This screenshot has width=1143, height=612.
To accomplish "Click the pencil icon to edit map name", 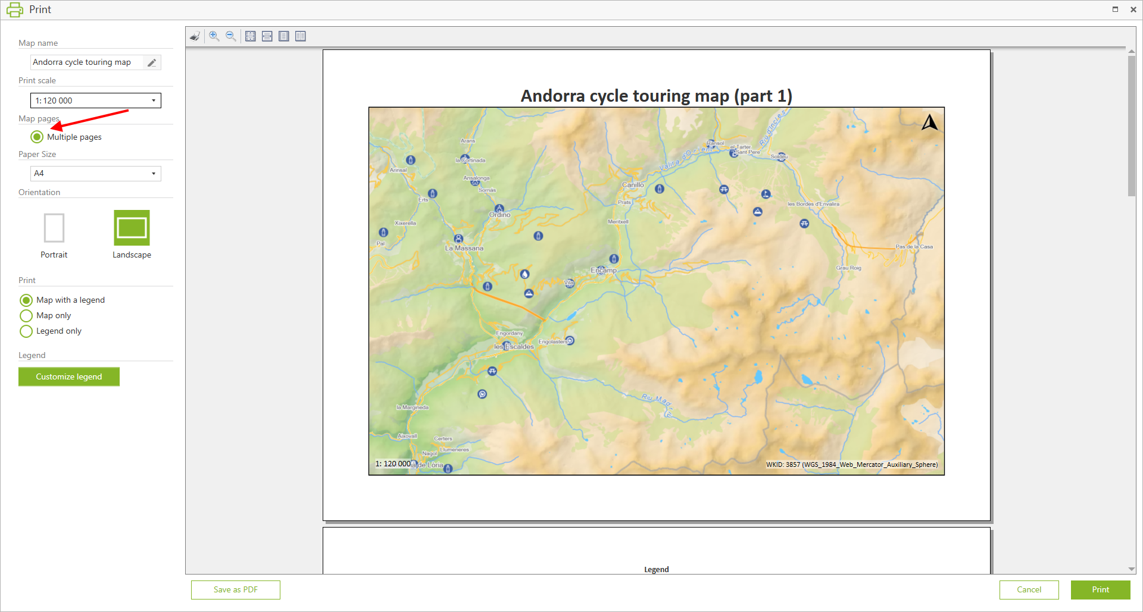I will coord(152,62).
